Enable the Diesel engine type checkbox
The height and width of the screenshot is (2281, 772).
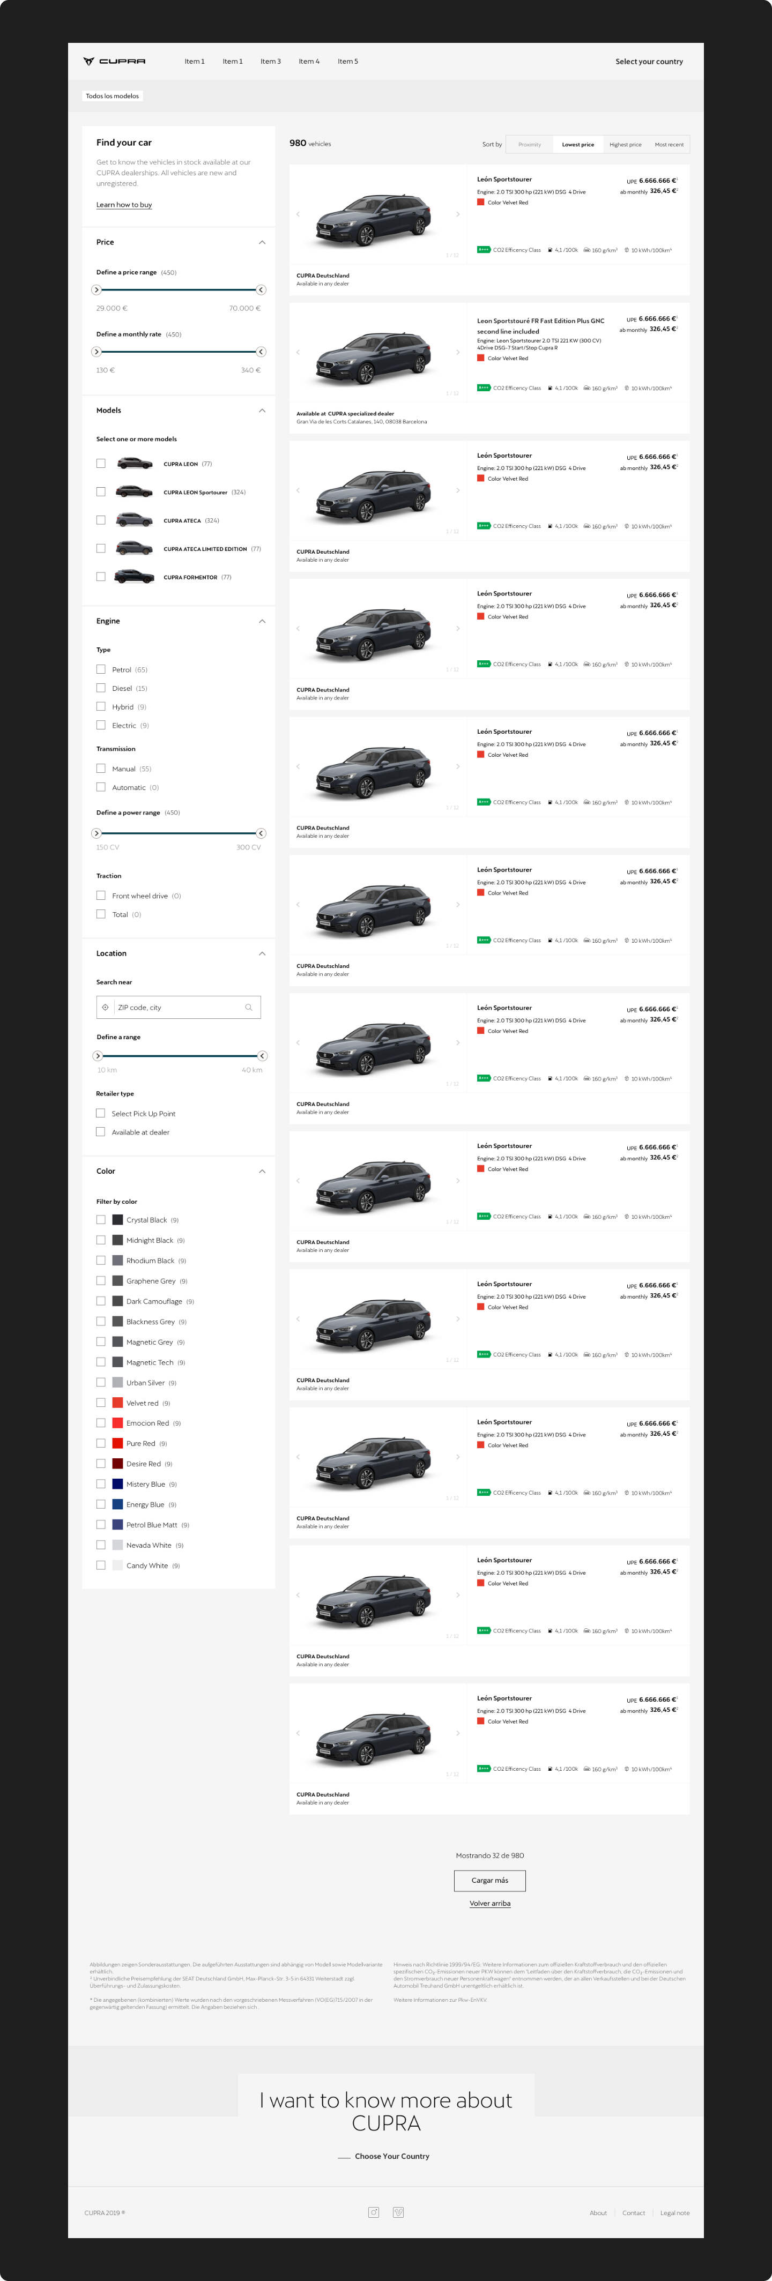pos(101,688)
